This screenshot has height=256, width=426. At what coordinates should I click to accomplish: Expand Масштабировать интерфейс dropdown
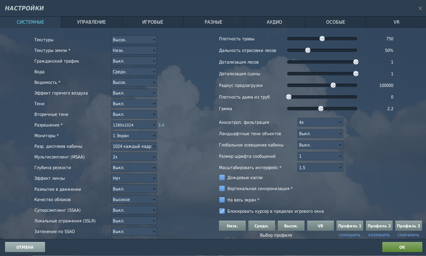(320, 167)
